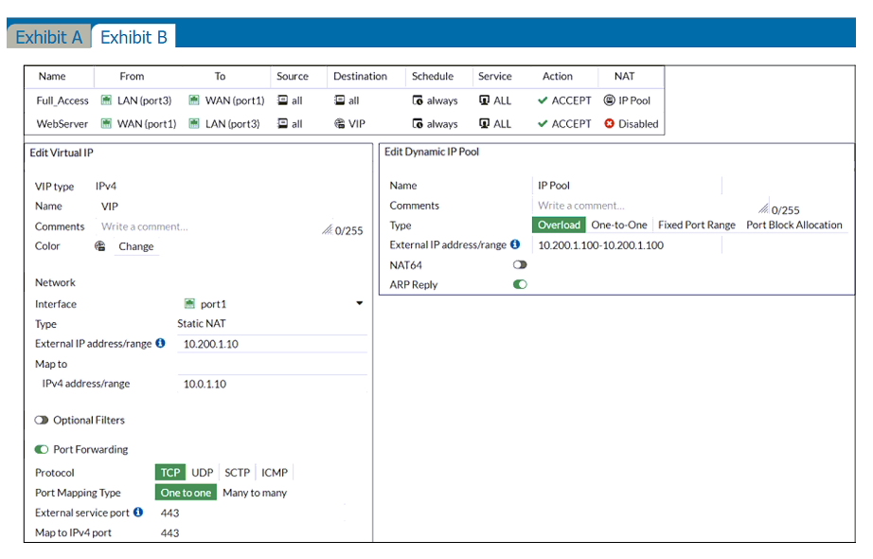
Task: Click the ACCEPT checkmark in Full_Access row
Action: click(x=543, y=100)
